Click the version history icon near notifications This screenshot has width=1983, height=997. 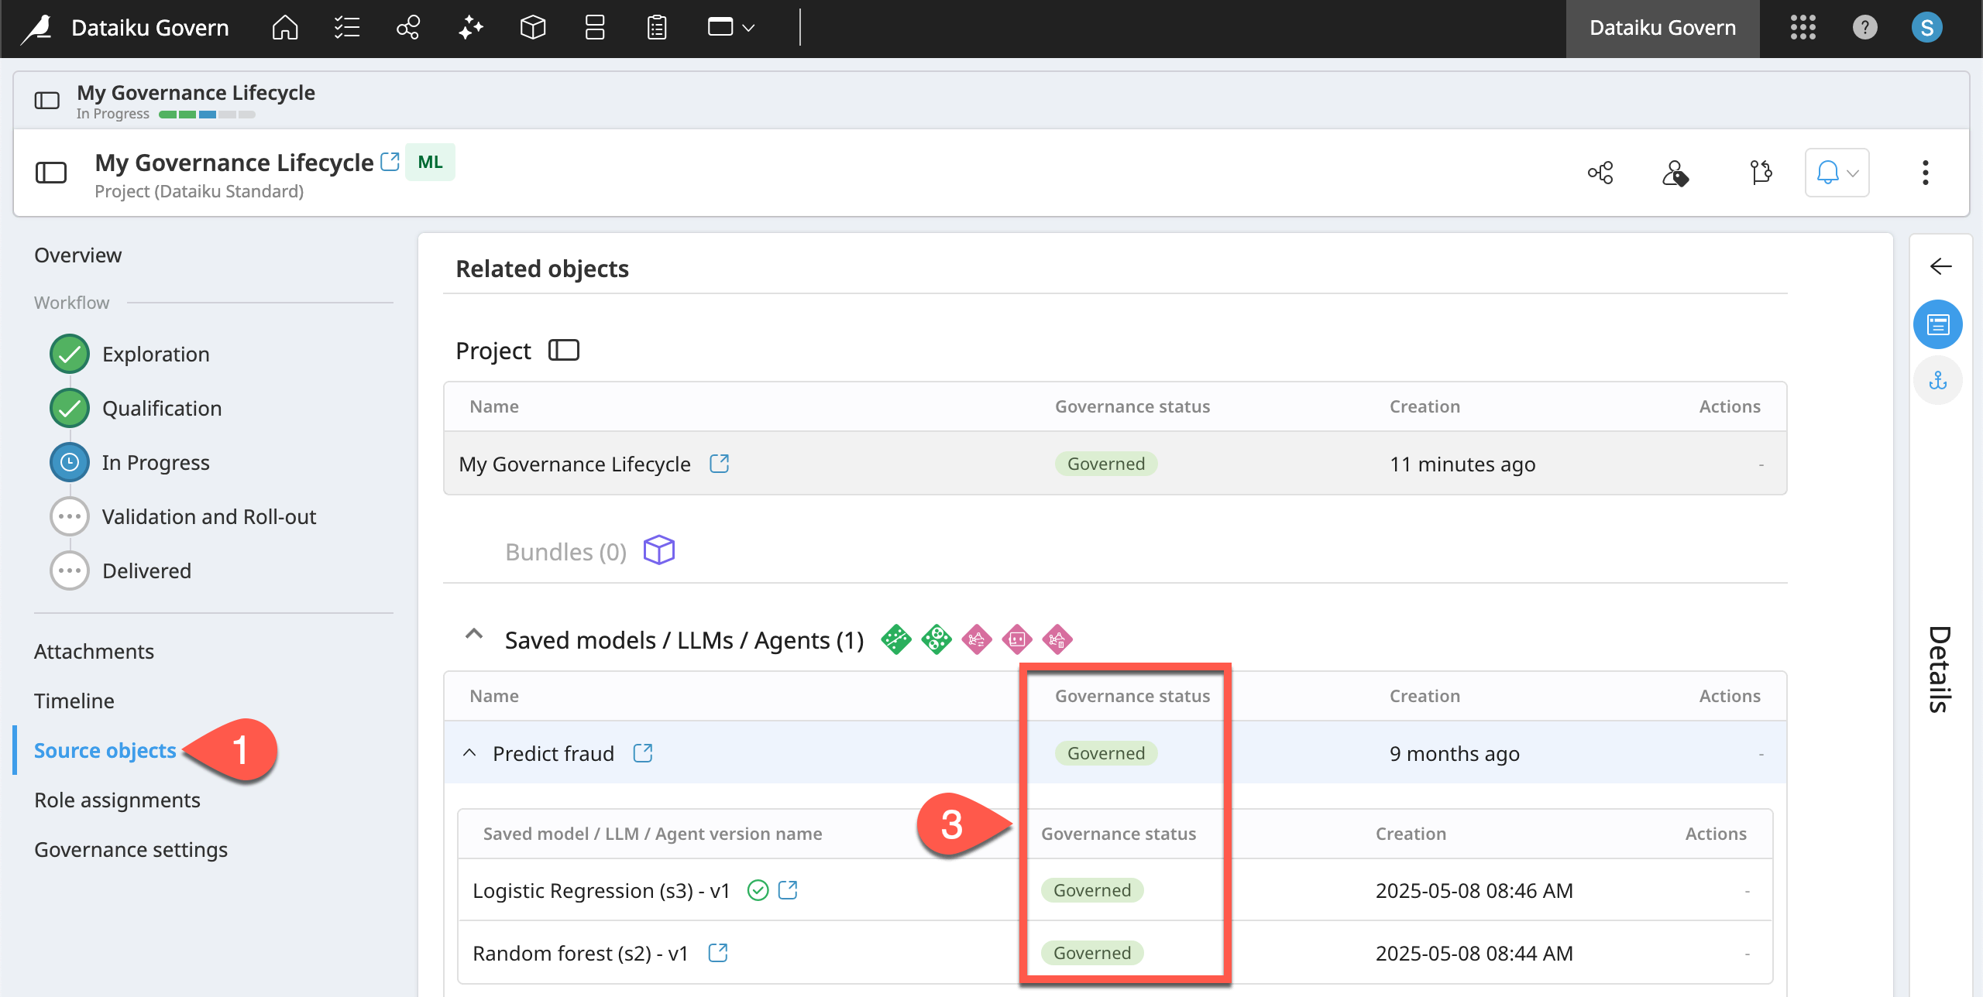click(1760, 172)
